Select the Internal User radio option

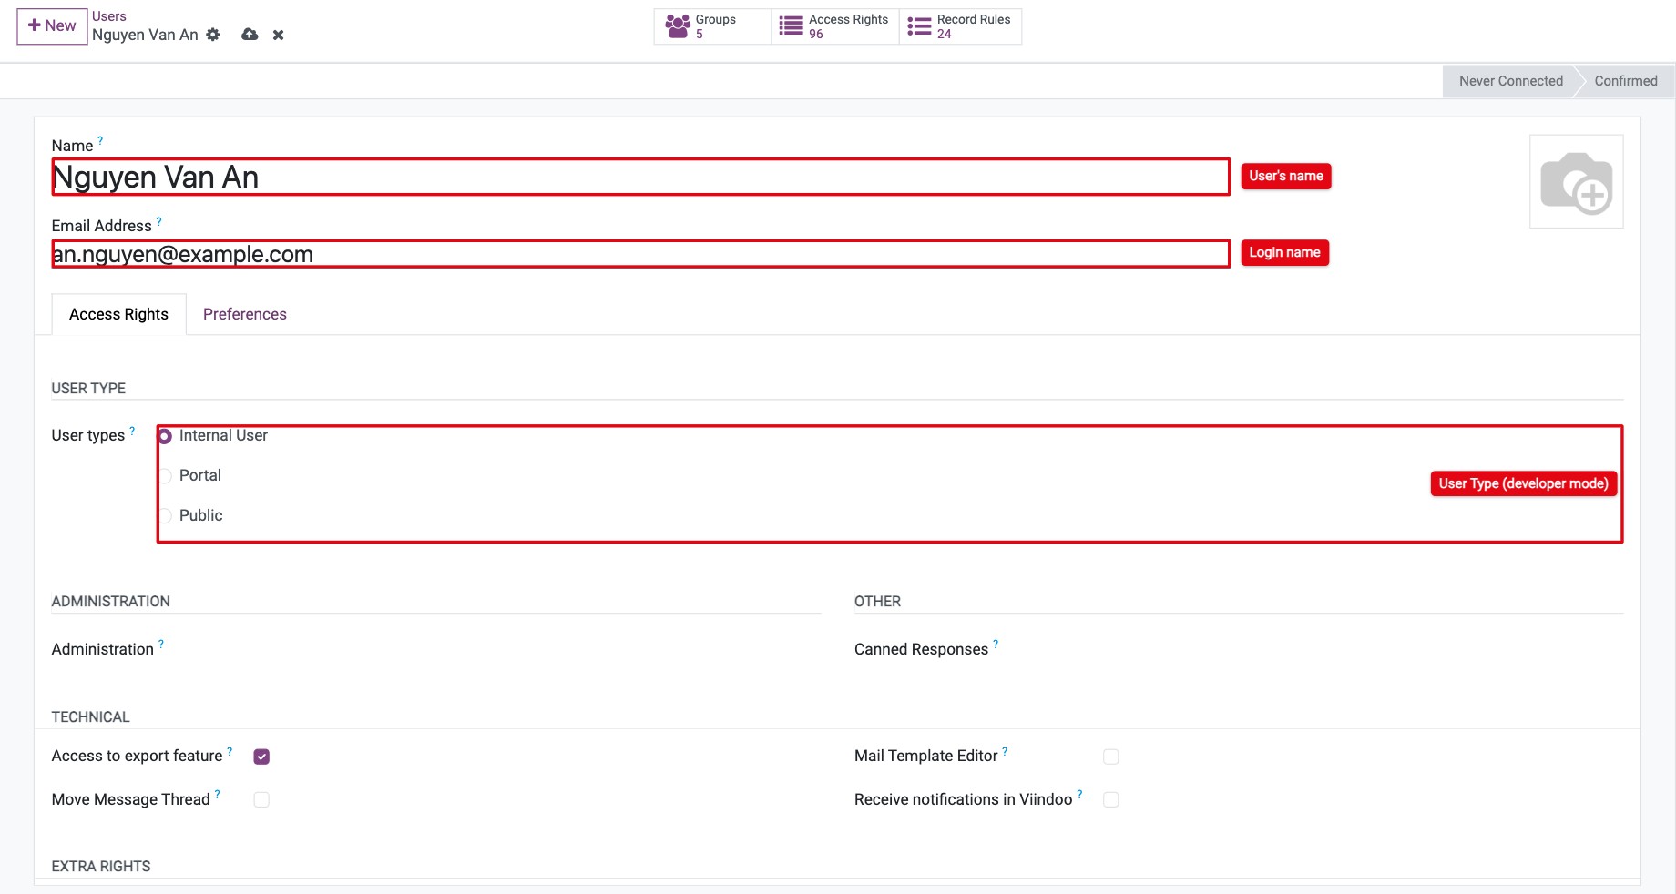[165, 436]
